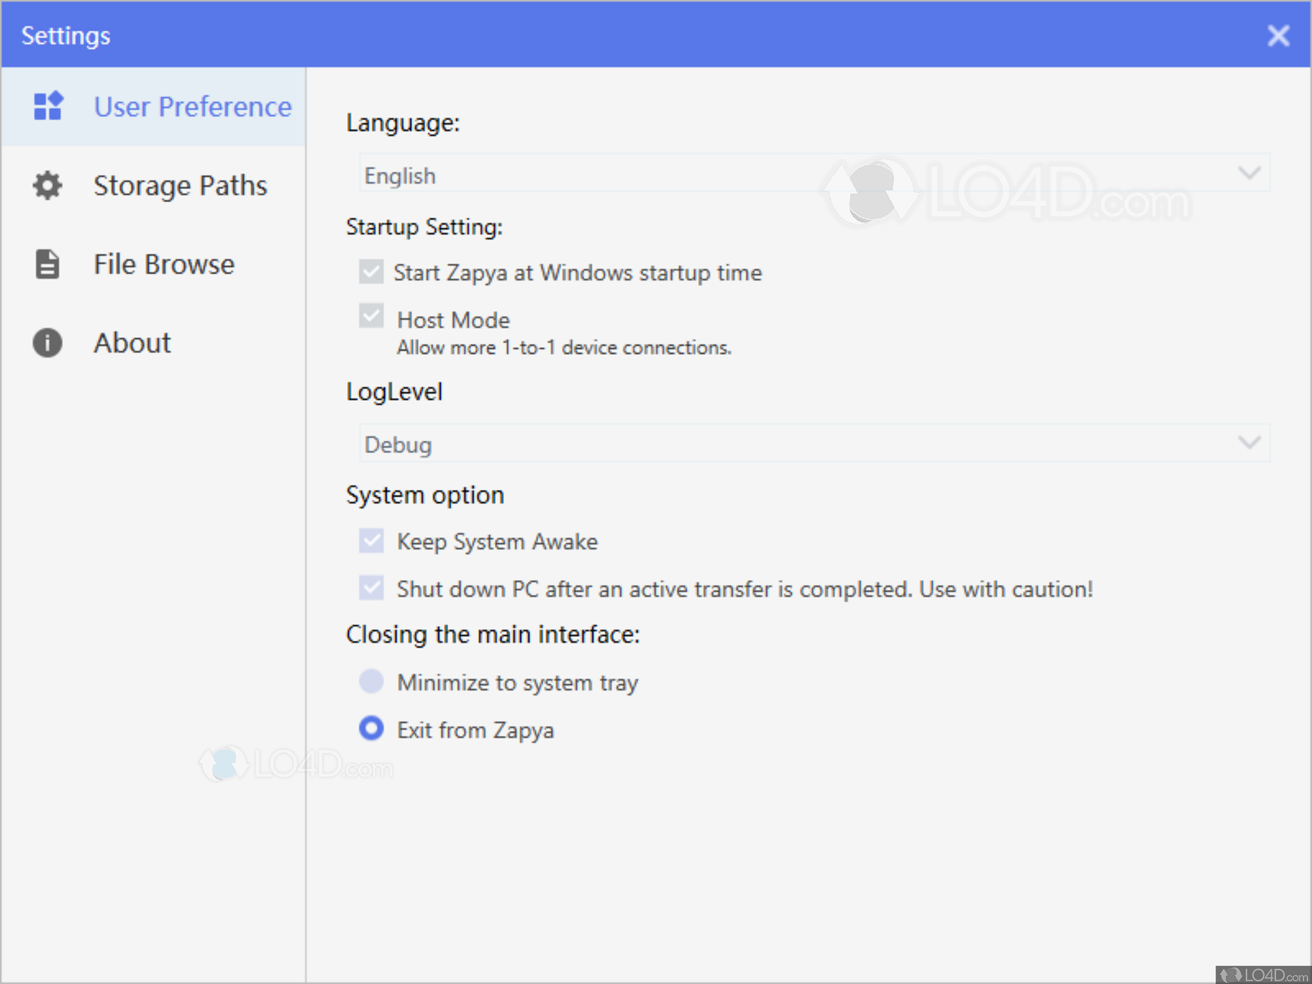The height and width of the screenshot is (984, 1312).
Task: Click the Settings title bar text
Action: [x=66, y=35]
